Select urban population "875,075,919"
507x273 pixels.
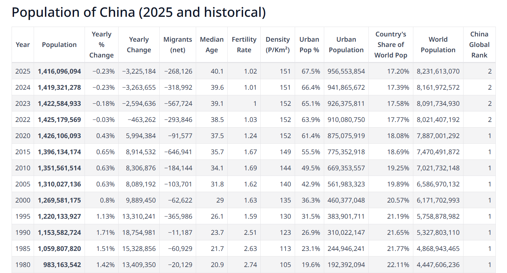pos(346,136)
